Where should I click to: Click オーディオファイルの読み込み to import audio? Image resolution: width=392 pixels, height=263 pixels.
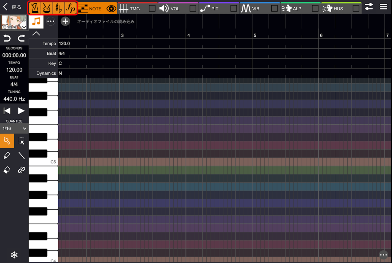point(106,22)
